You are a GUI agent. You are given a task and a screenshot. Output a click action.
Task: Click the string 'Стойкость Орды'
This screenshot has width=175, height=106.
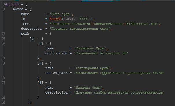coord(90,48)
